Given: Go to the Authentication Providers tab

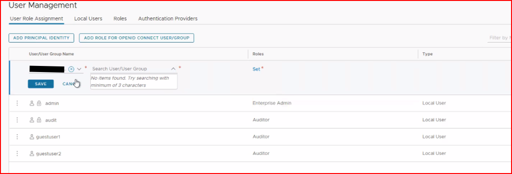Looking at the screenshot, I should 168,19.
